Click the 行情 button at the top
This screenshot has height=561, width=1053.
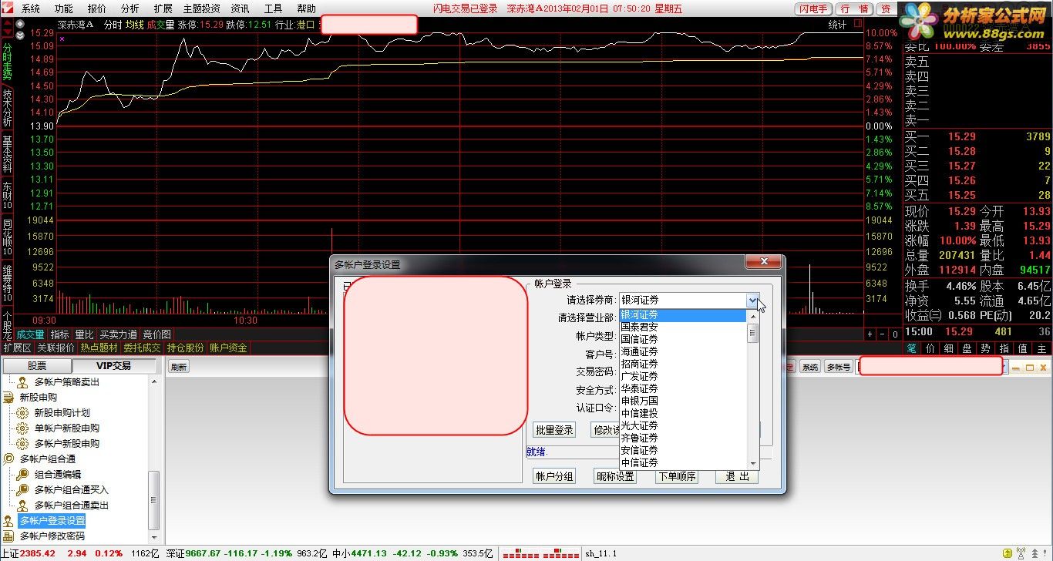(854, 8)
